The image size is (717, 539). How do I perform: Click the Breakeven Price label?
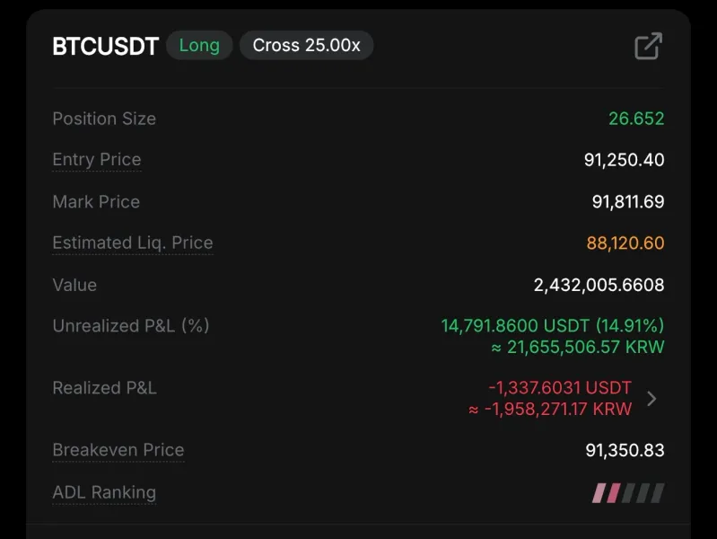click(118, 450)
